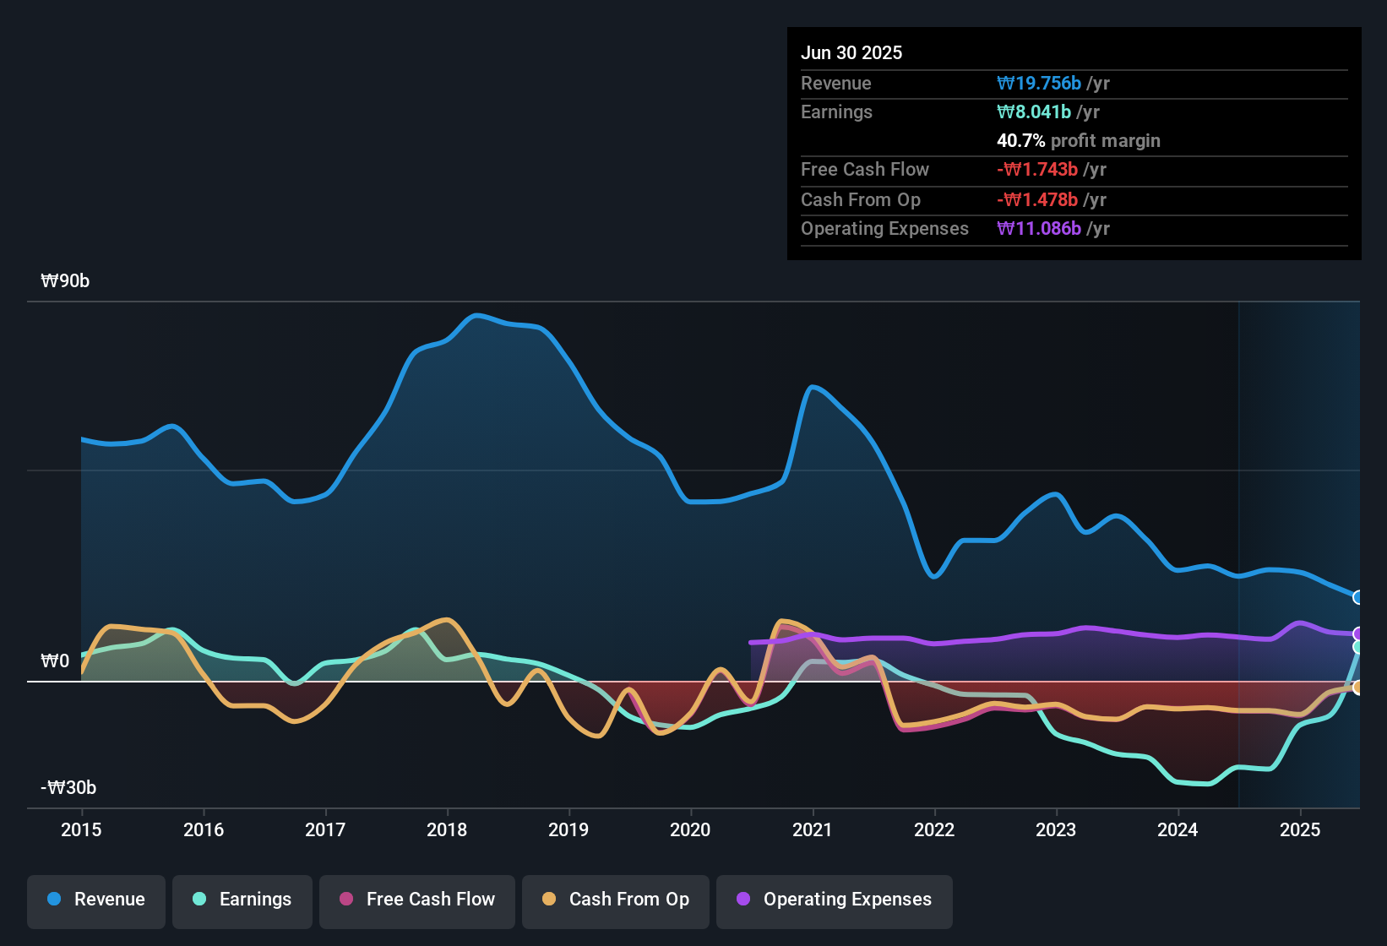1387x946 pixels.
Task: Select the orange Cash From Op endpoint marker
Action: click(x=1358, y=688)
